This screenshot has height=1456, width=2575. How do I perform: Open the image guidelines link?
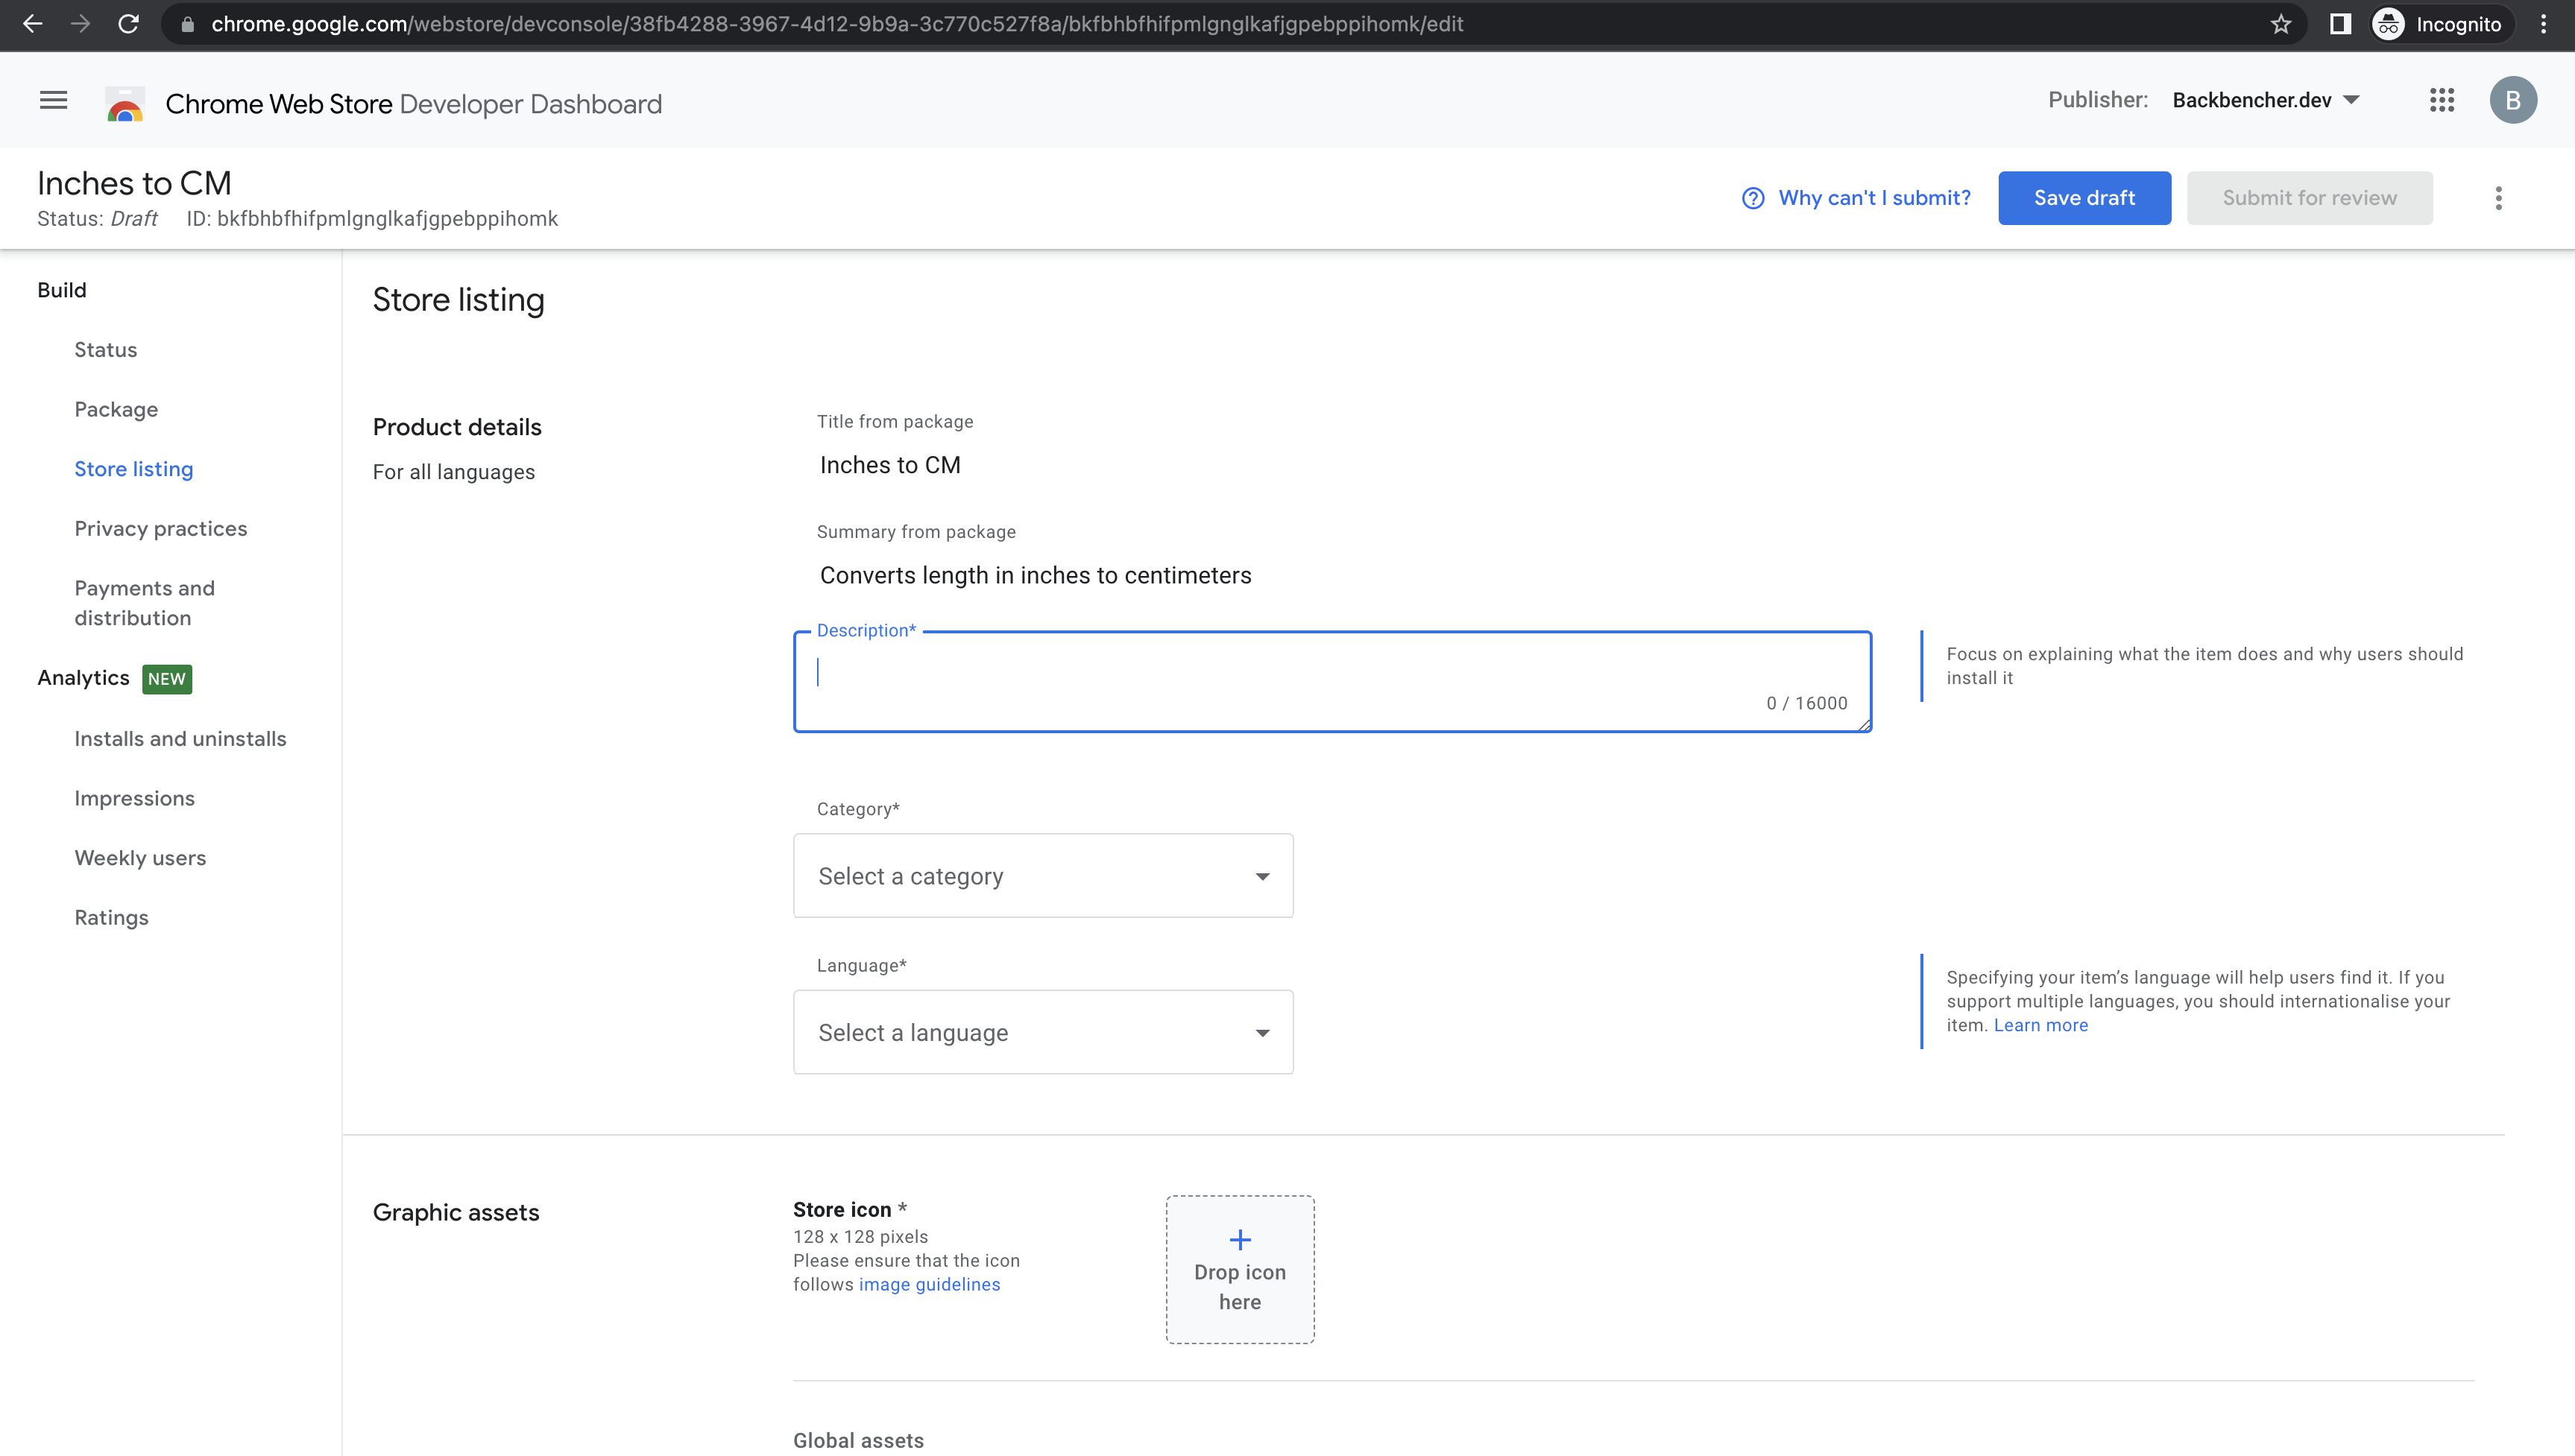coord(928,1284)
